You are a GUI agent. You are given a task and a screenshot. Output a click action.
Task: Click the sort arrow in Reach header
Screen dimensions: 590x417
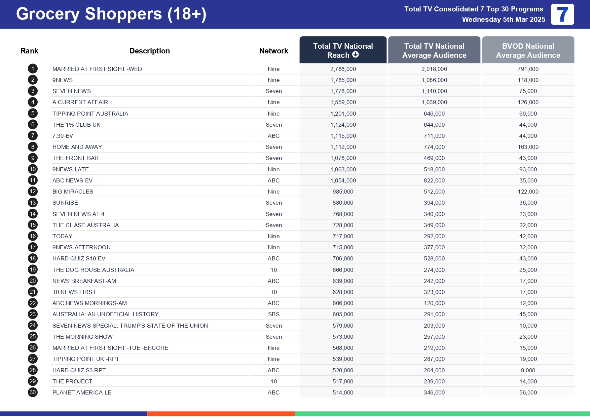[x=356, y=55]
